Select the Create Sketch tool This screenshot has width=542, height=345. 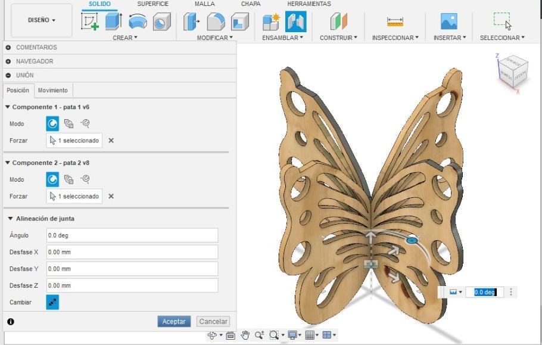(x=90, y=21)
